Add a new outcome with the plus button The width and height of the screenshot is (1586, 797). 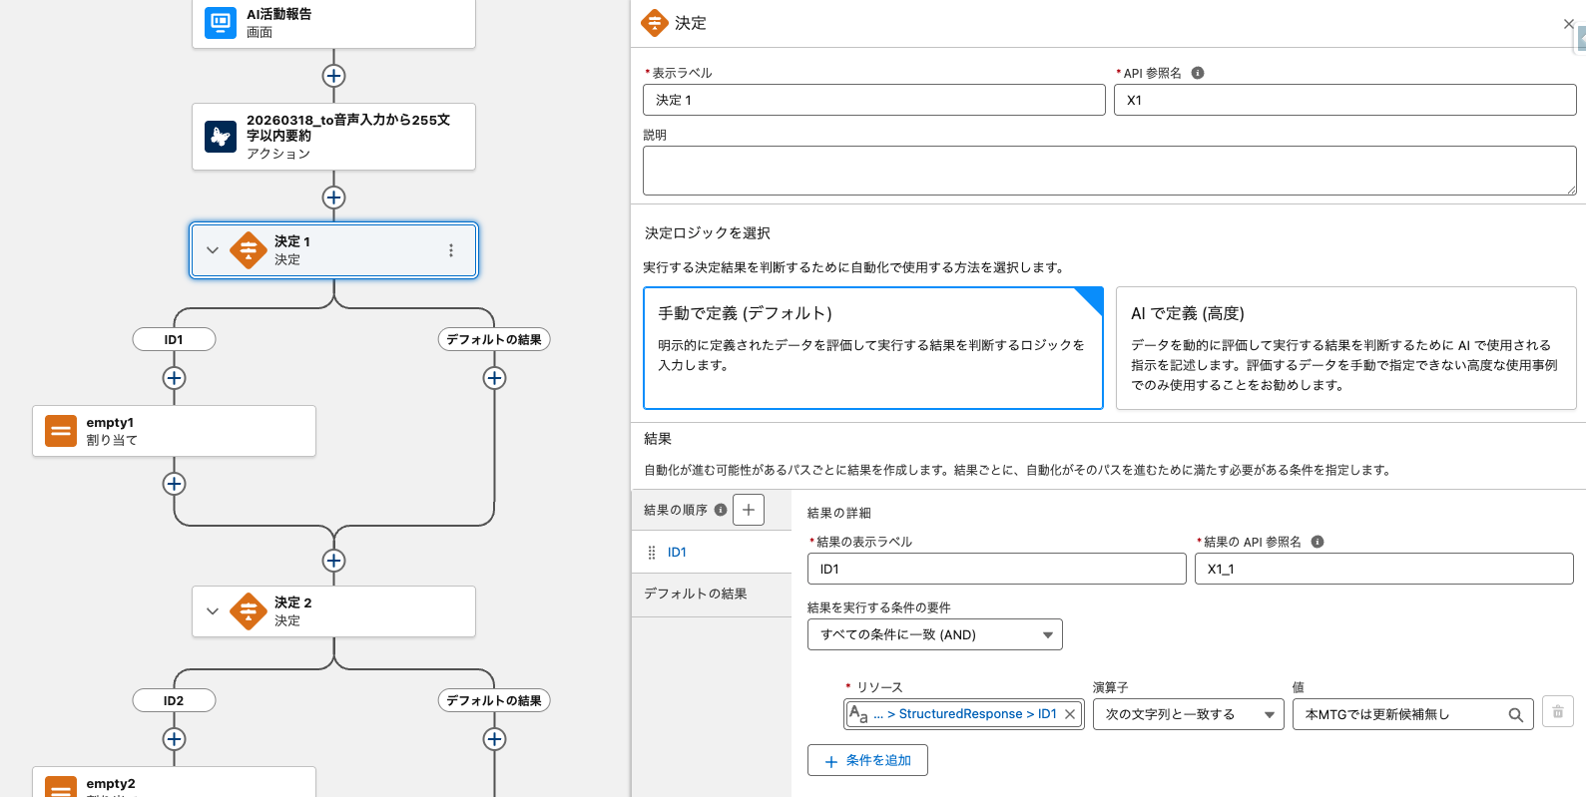(748, 510)
